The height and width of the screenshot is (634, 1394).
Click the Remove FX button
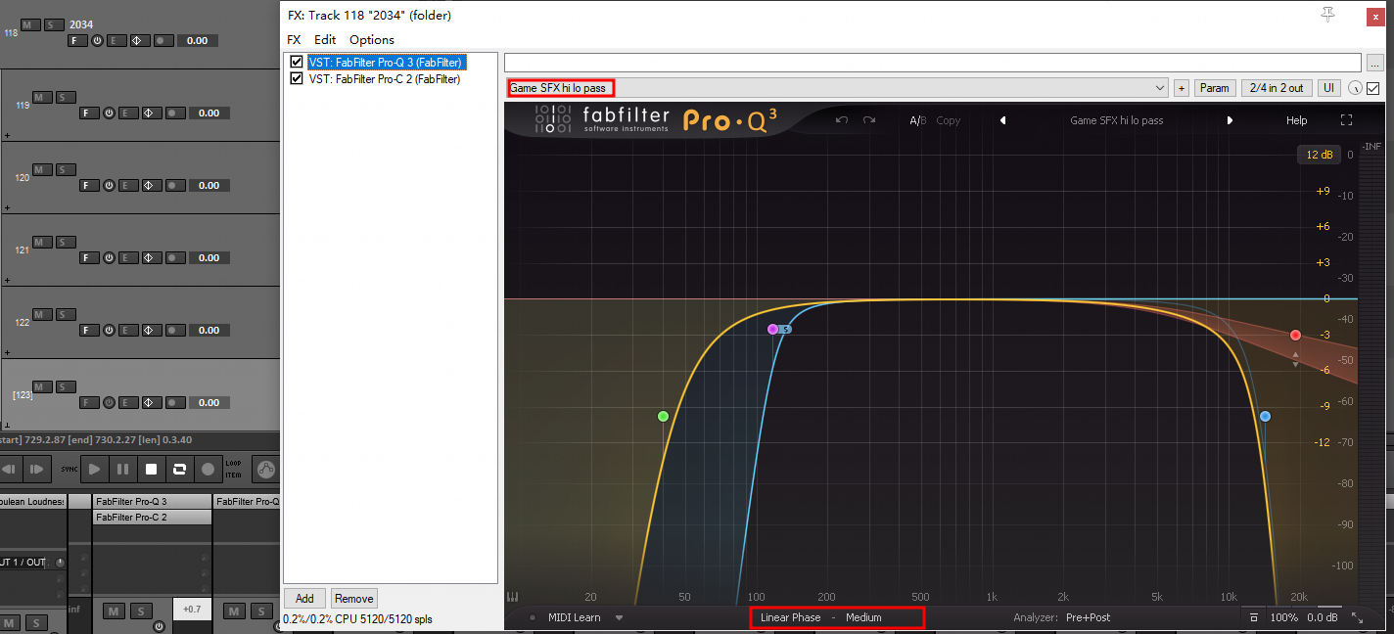(353, 598)
